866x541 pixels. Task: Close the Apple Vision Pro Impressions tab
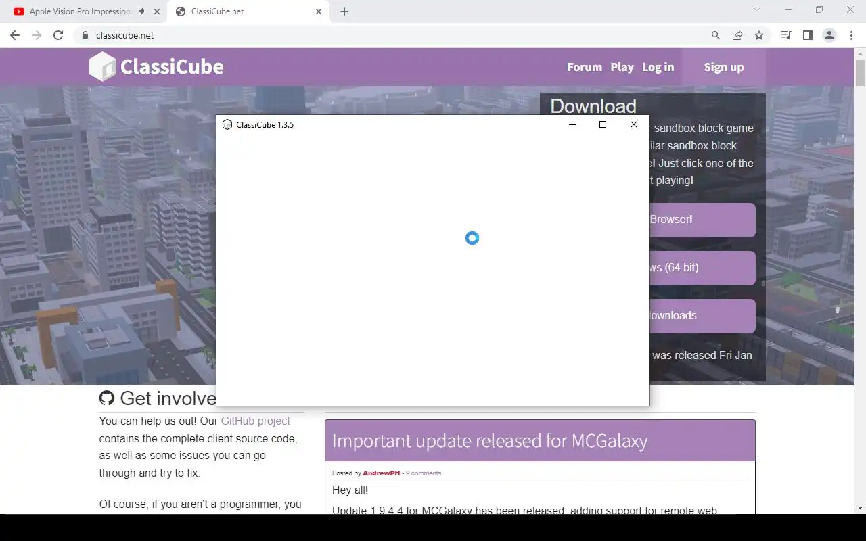[157, 11]
